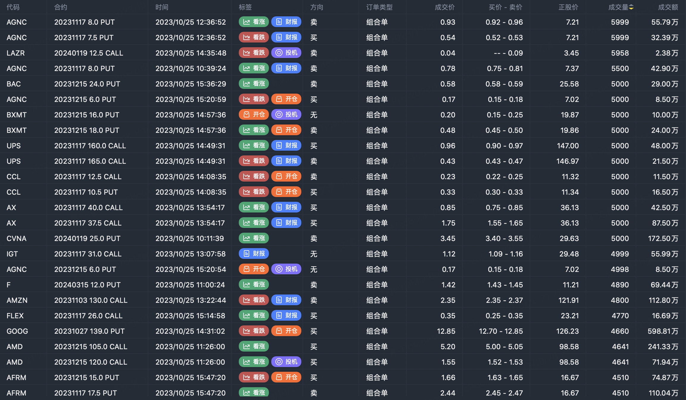
Task: Click 看涨 tag on AFRM 17.5 PUT row
Action: 254,392
